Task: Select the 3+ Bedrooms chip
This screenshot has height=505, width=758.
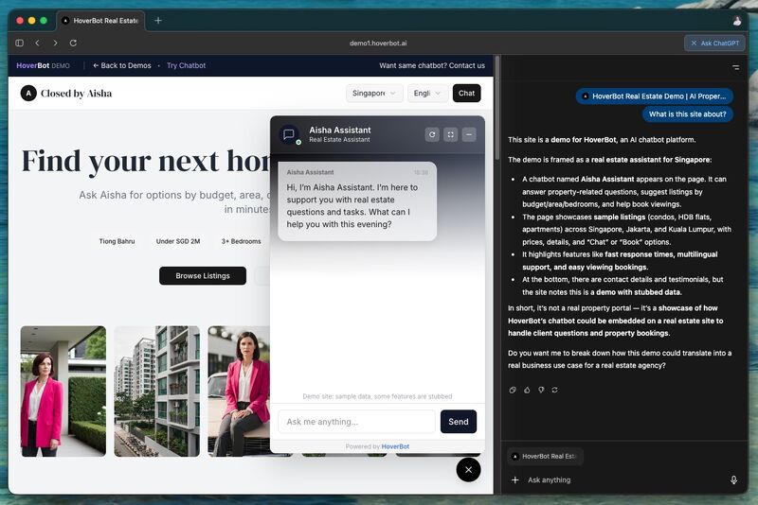Action: coord(242,241)
